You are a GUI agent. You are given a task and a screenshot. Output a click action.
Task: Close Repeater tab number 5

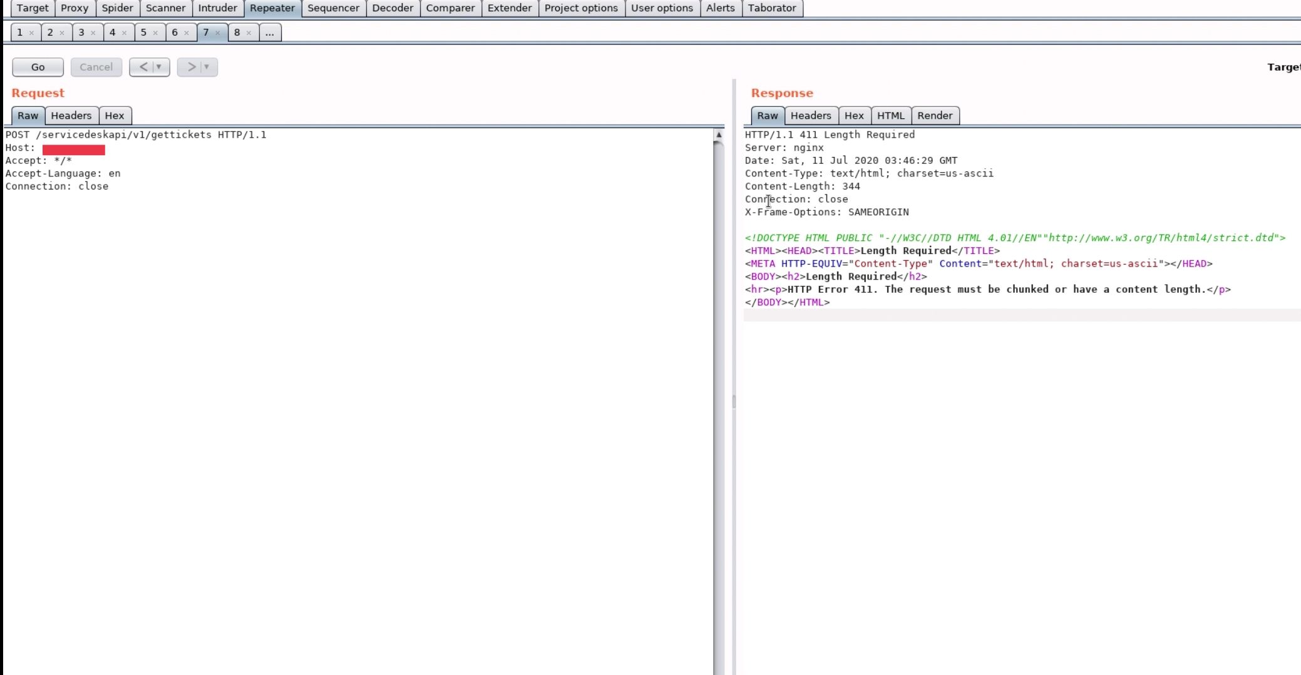(155, 33)
